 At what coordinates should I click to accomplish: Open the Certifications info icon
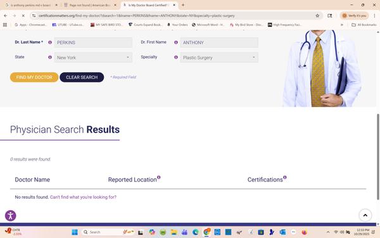285,177
